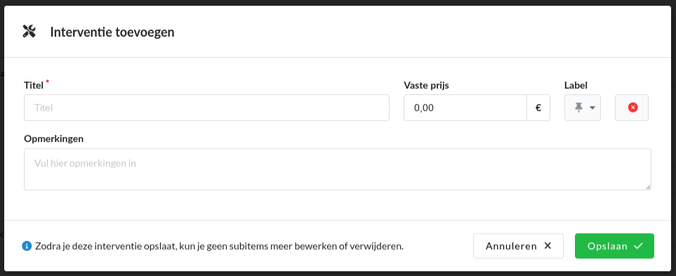Focus the Titel input field
676x276 pixels.
(x=206, y=107)
